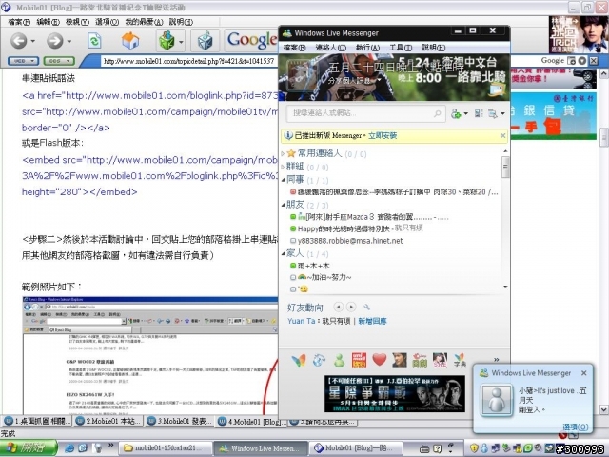Click the browser address bar URL
The height and width of the screenshot is (457, 609).
click(x=189, y=61)
